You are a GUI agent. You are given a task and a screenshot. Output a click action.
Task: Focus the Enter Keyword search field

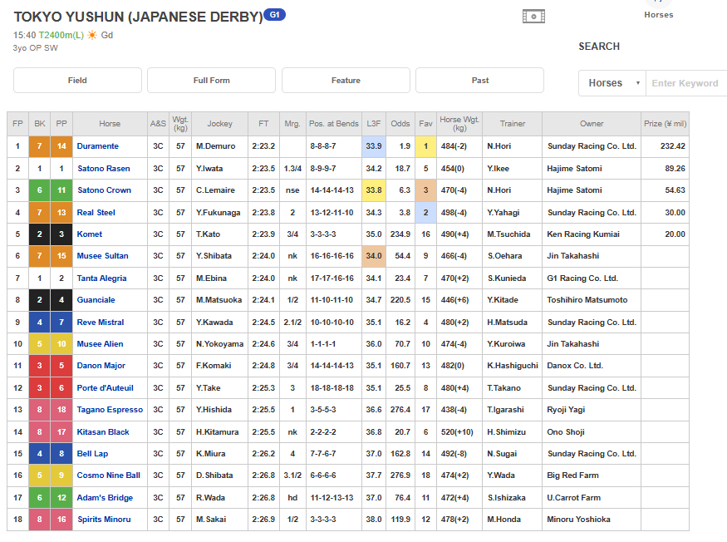686,83
